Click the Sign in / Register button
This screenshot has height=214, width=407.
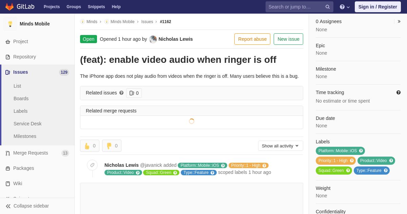[x=378, y=7]
